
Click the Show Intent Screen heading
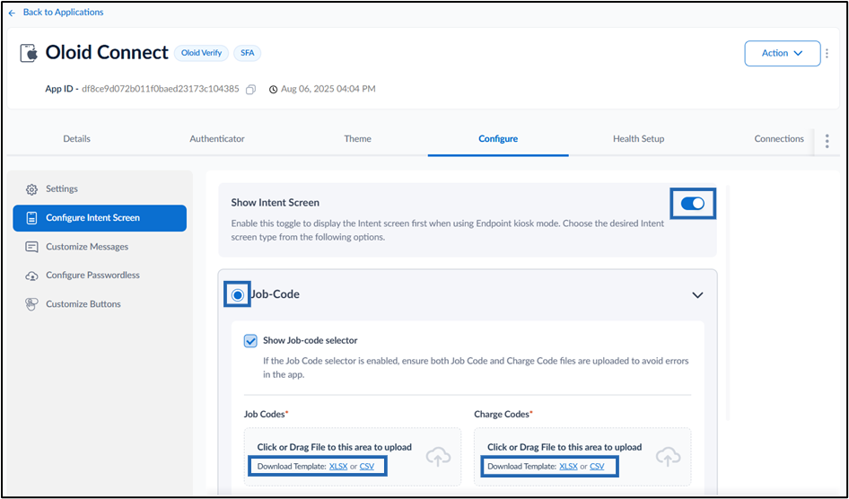point(275,203)
